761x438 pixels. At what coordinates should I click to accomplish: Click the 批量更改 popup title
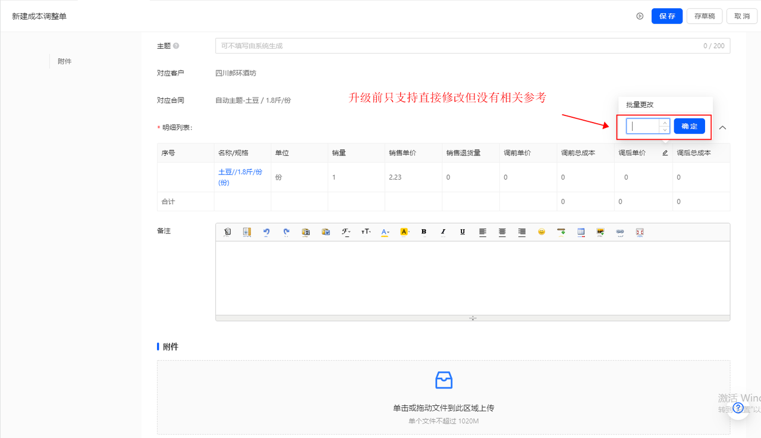(x=640, y=105)
